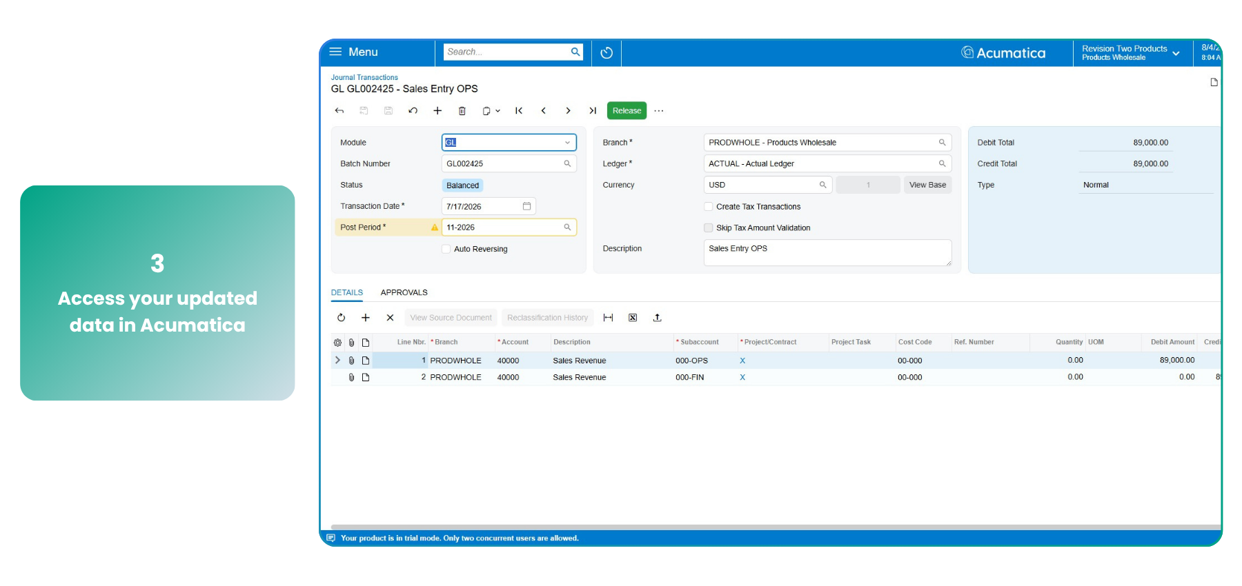Check the Create Tax Transactions box
The height and width of the screenshot is (586, 1242).
(x=709, y=206)
